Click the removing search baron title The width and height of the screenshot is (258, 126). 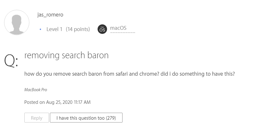point(67,55)
